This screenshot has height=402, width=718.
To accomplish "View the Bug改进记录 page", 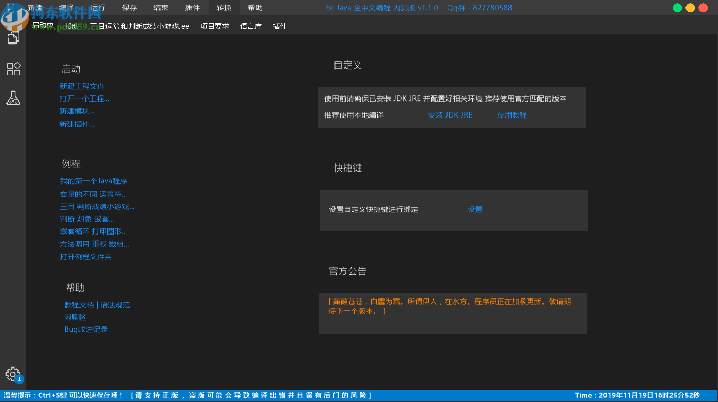I will 86,329.
